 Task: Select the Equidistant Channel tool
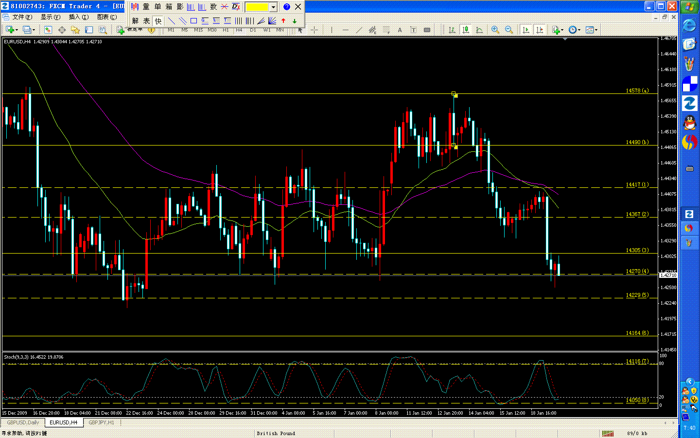[372, 30]
